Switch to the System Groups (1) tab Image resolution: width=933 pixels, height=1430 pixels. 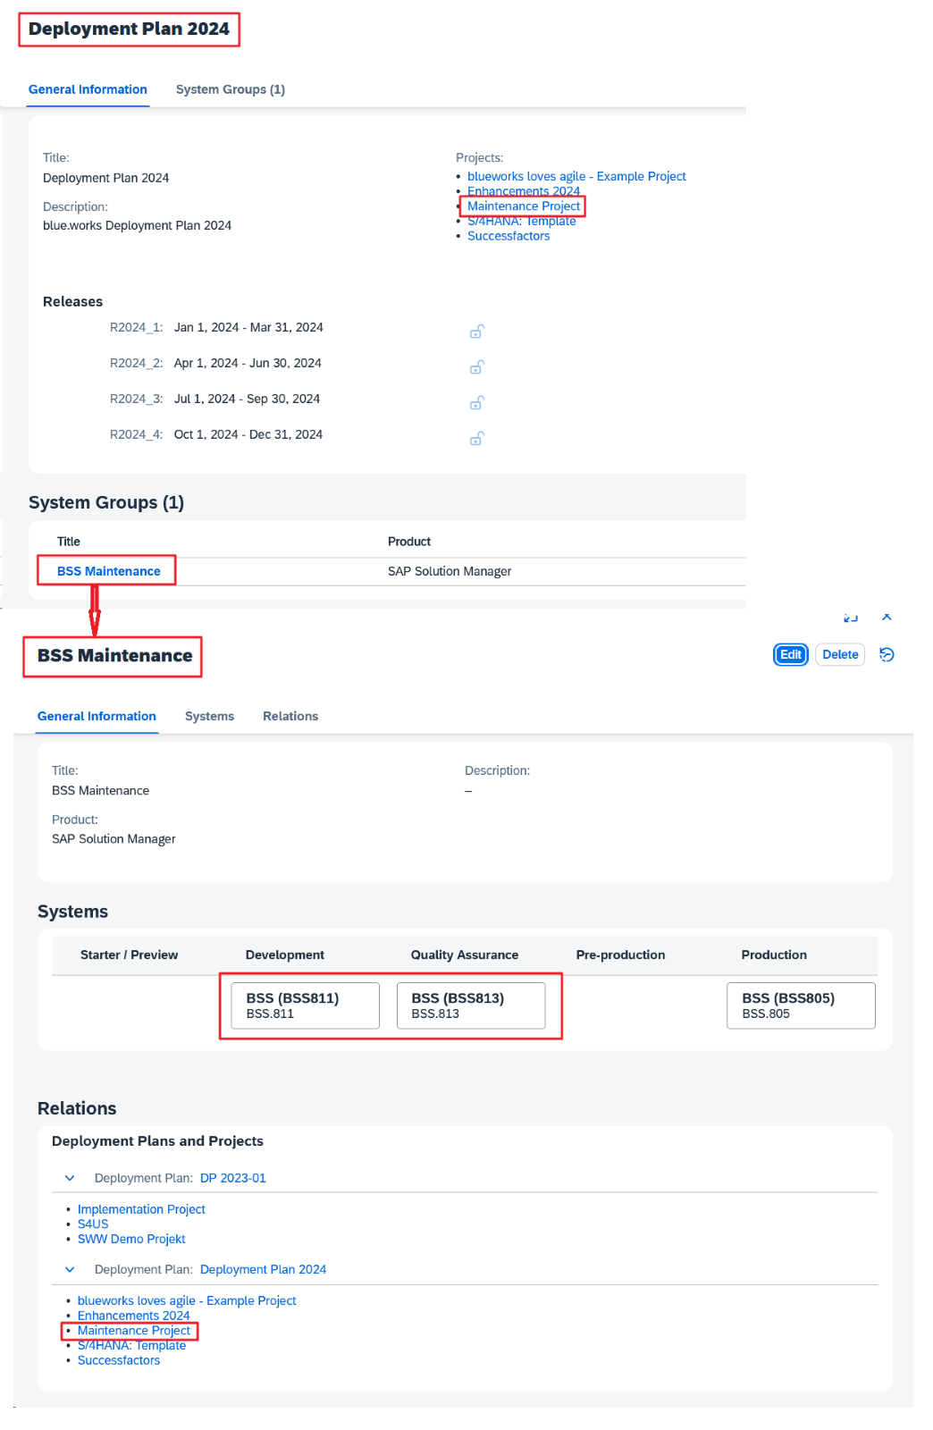(230, 89)
